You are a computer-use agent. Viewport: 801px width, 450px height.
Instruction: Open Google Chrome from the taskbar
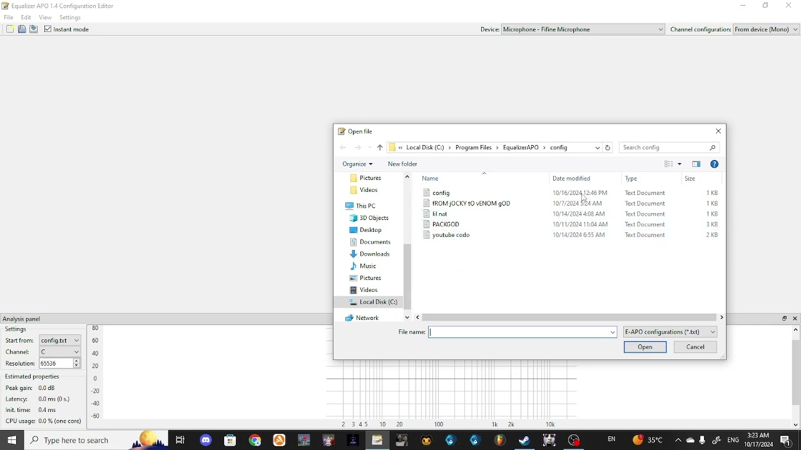255,441
